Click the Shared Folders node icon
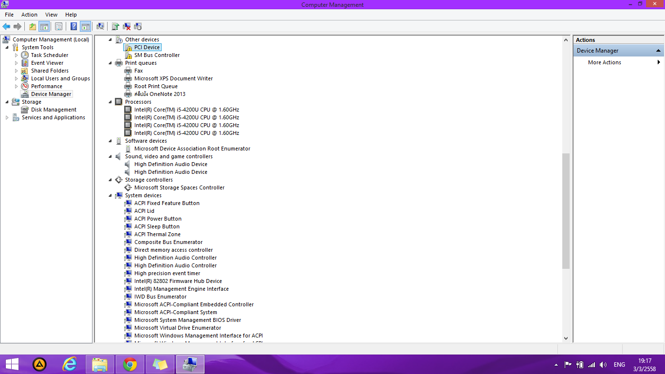The width and height of the screenshot is (665, 374). pos(25,71)
